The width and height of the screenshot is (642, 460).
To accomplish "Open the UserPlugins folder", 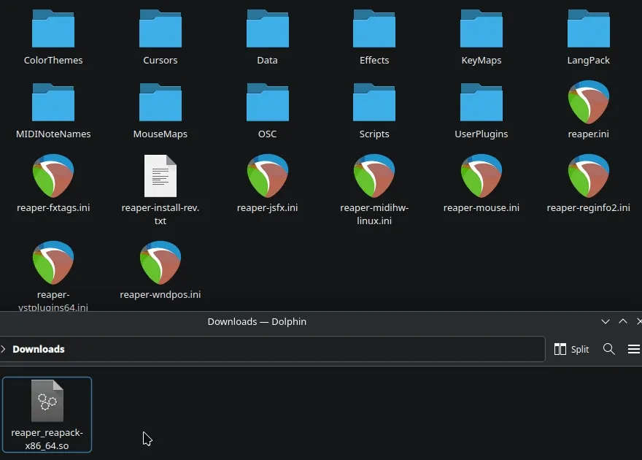I will [481, 102].
